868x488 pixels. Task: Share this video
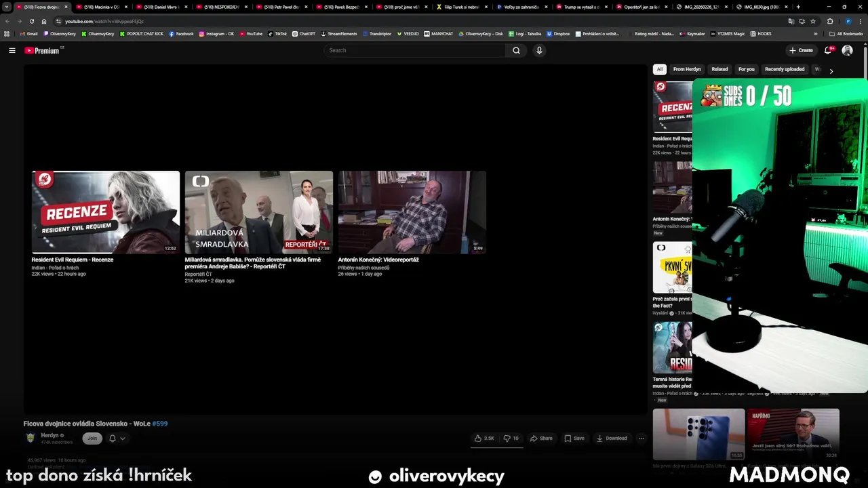click(x=541, y=439)
